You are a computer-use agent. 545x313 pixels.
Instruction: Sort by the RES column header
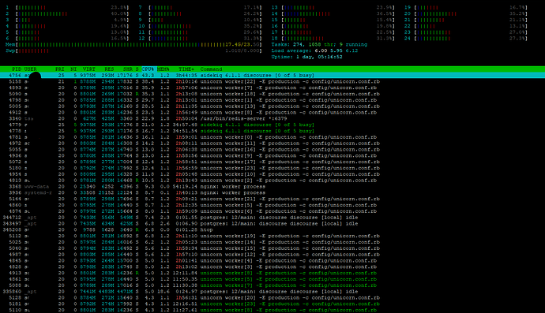(x=109, y=69)
